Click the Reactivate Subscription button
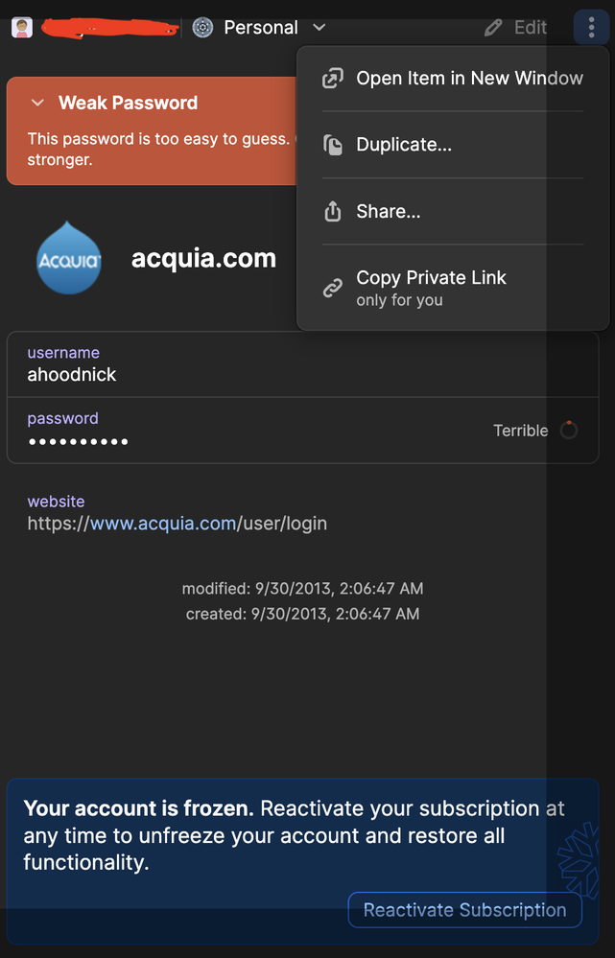 (464, 910)
